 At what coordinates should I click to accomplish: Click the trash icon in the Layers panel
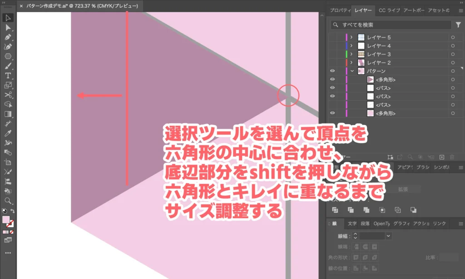(452, 157)
